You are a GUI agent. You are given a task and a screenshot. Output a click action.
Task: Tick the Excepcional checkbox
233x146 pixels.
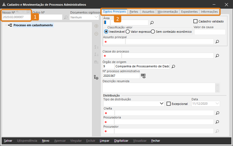click(x=168, y=104)
